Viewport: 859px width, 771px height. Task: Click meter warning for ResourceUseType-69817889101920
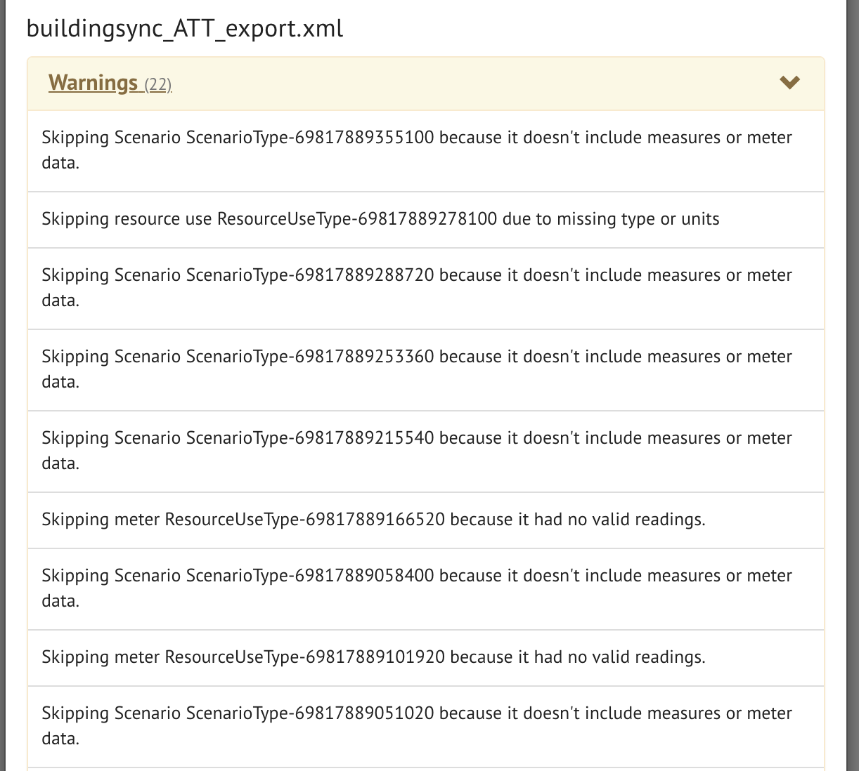coord(375,657)
